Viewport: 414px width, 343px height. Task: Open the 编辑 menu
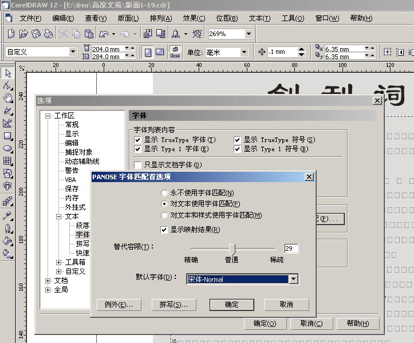(x=63, y=18)
